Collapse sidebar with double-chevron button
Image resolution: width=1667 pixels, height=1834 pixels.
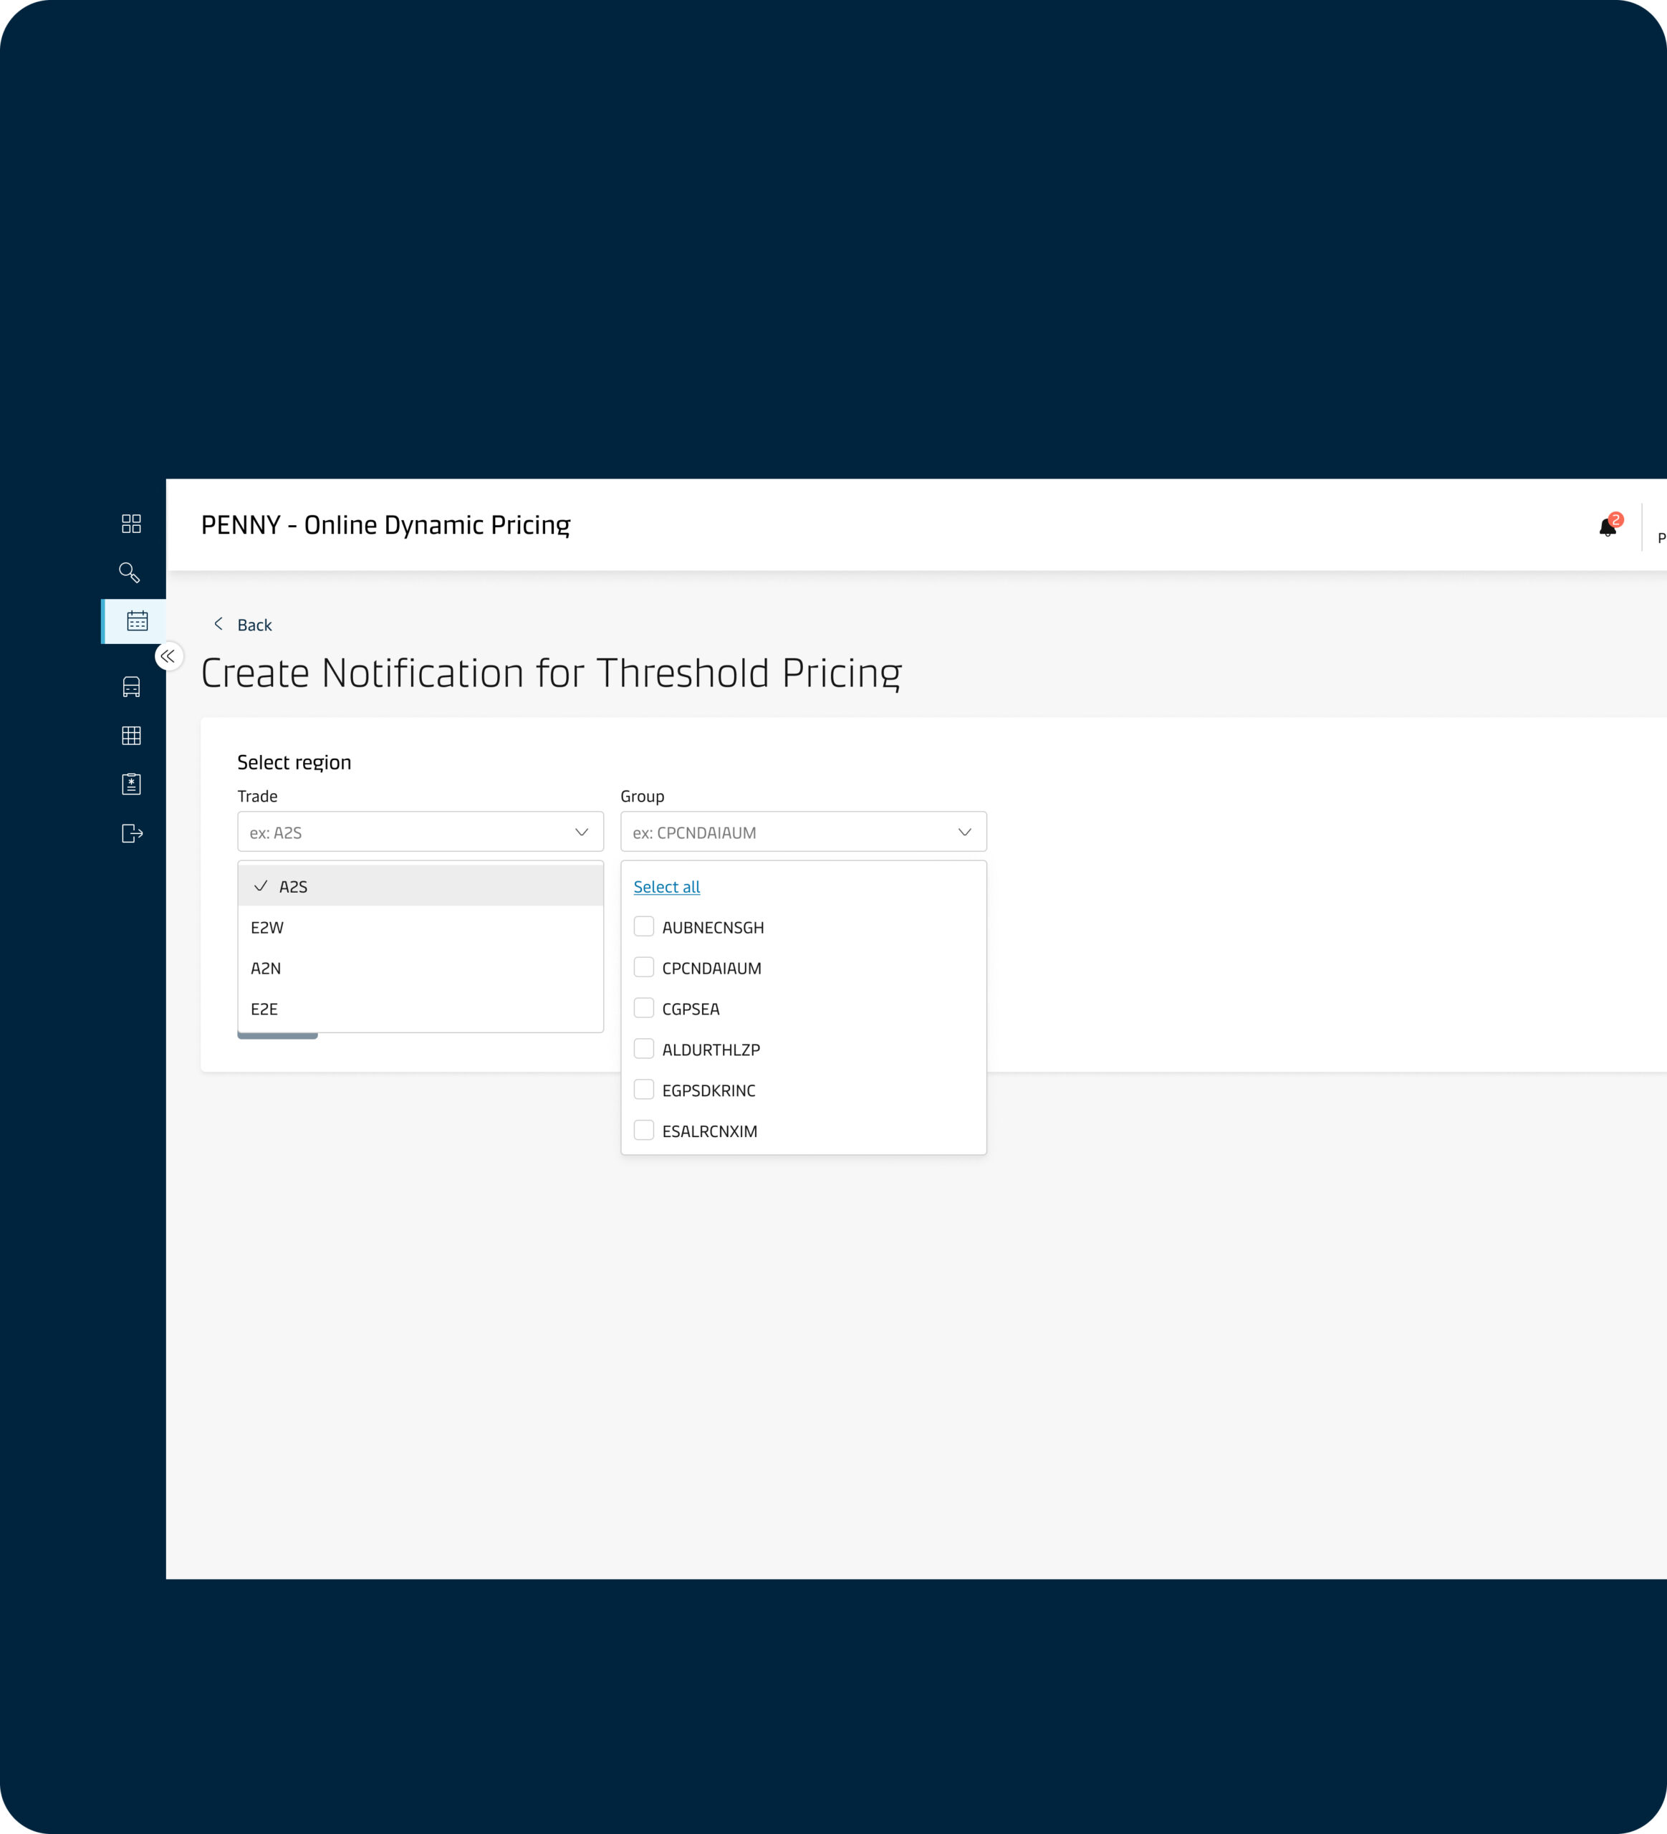click(168, 656)
